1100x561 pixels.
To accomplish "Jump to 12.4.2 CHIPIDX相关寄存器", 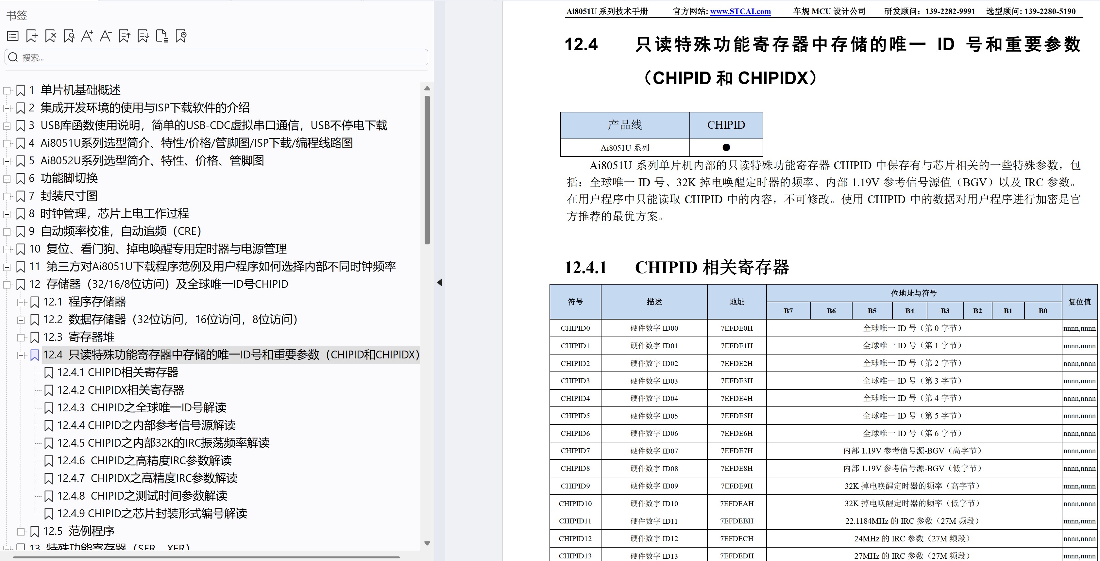I will click(x=121, y=390).
